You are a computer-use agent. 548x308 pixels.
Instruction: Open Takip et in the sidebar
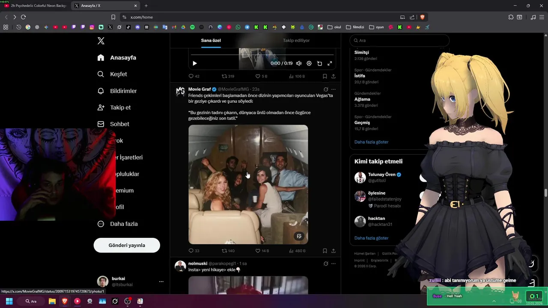(114, 107)
